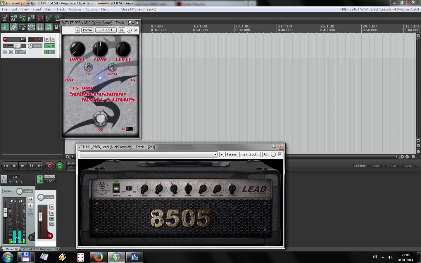Toggle bypass checkbox on TS-999 plugin window
Viewport: 421px width, 263px height.
tap(136, 30)
